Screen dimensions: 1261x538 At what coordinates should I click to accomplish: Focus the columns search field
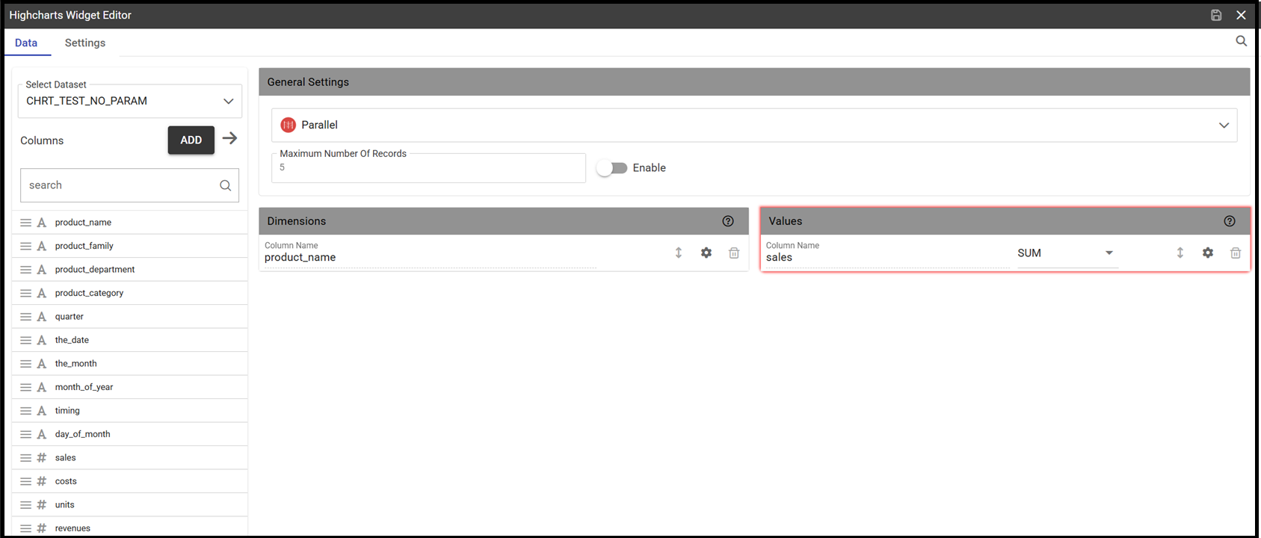coord(129,185)
